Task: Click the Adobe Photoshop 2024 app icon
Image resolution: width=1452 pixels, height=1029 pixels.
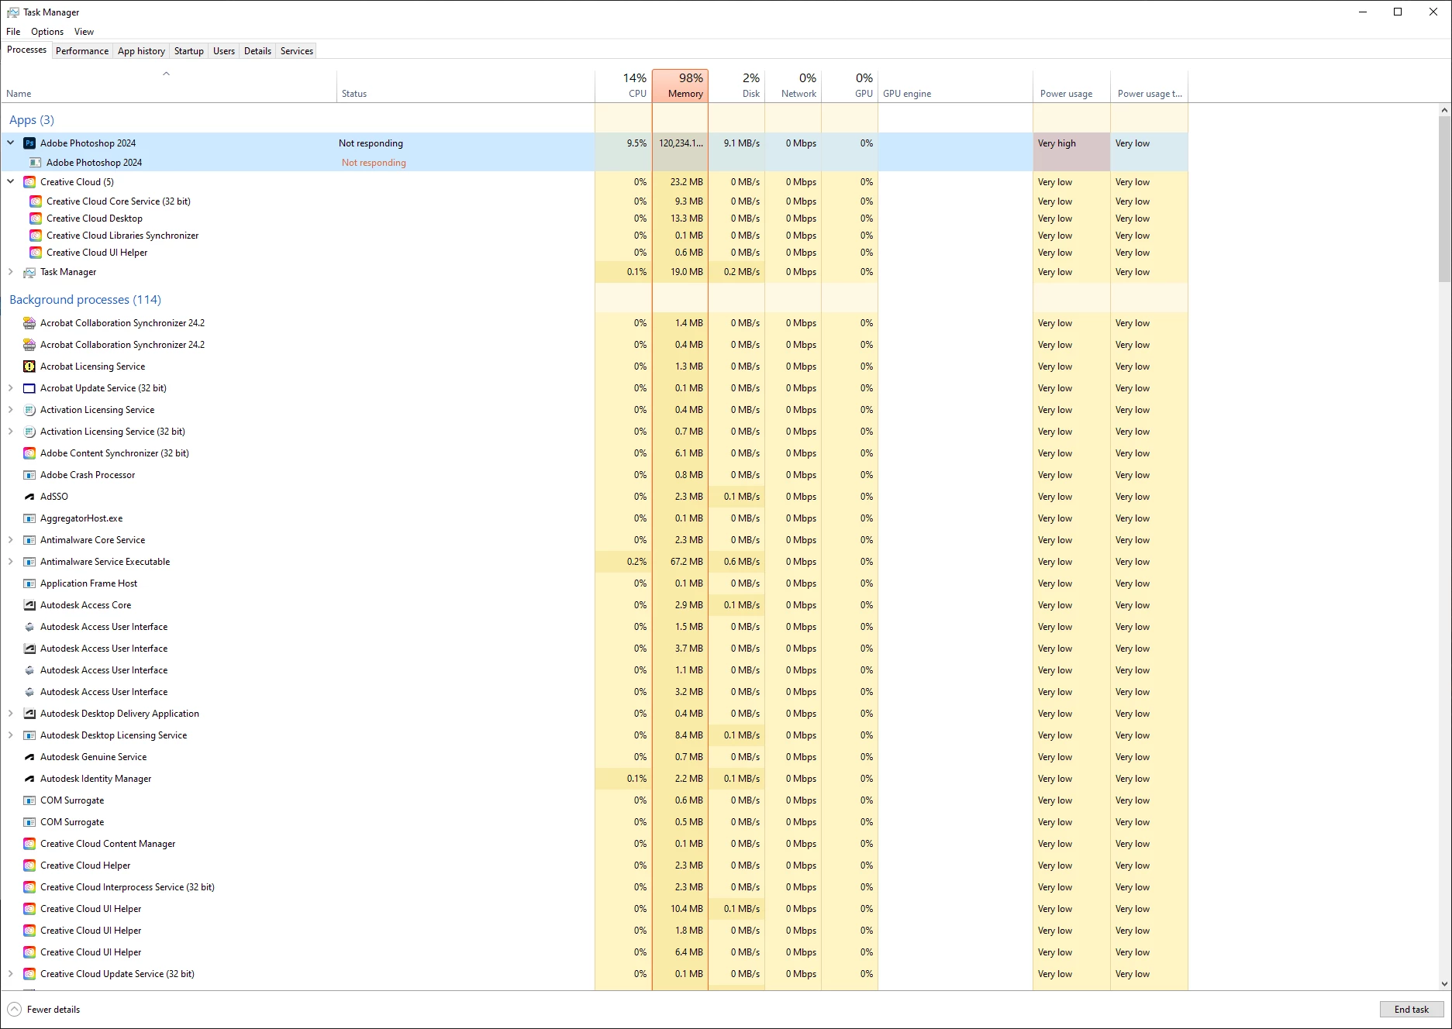Action: 29,143
